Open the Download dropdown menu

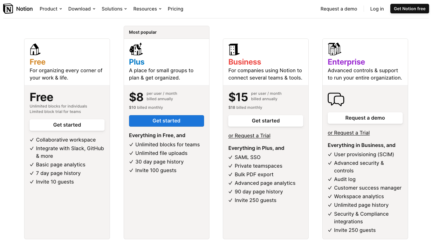click(x=82, y=9)
